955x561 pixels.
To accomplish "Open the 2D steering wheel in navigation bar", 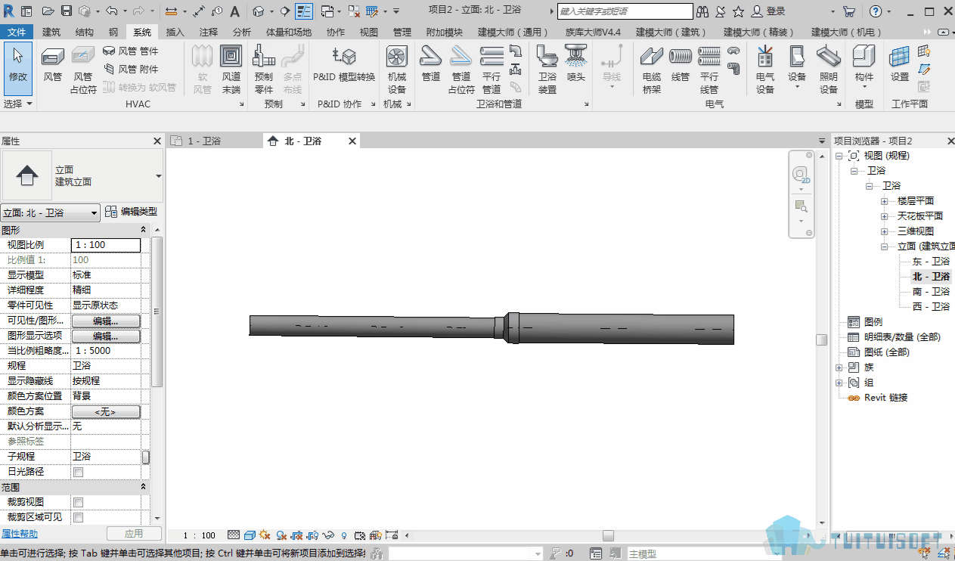I will tap(801, 175).
